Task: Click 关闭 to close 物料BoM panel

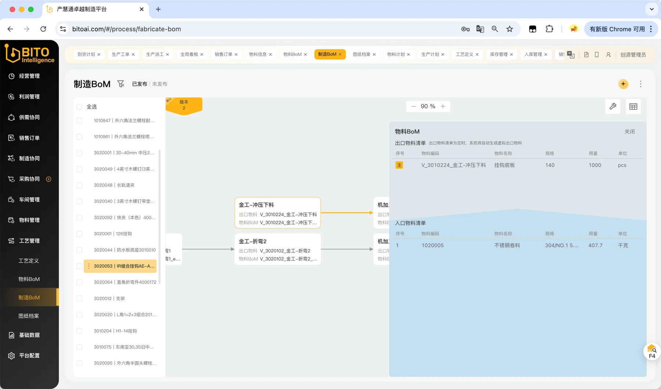Action: [x=629, y=131]
